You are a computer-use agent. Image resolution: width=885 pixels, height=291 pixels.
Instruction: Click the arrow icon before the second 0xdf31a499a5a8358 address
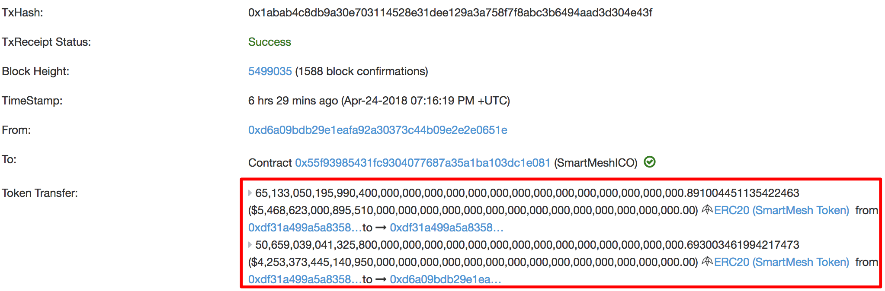[381, 228]
